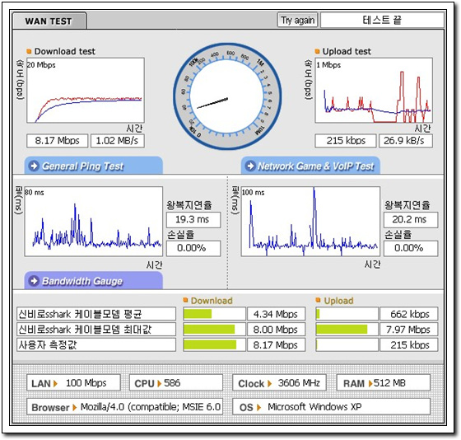Select the 19.3 ms round trip value
This screenshot has height=440, width=461.
[193, 220]
